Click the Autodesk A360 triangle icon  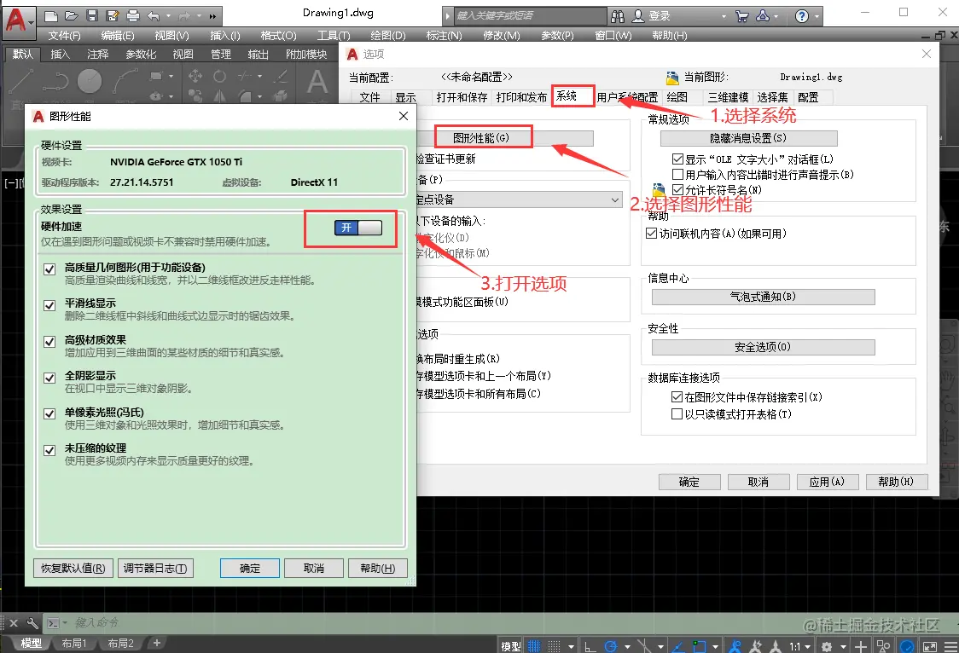(x=763, y=16)
